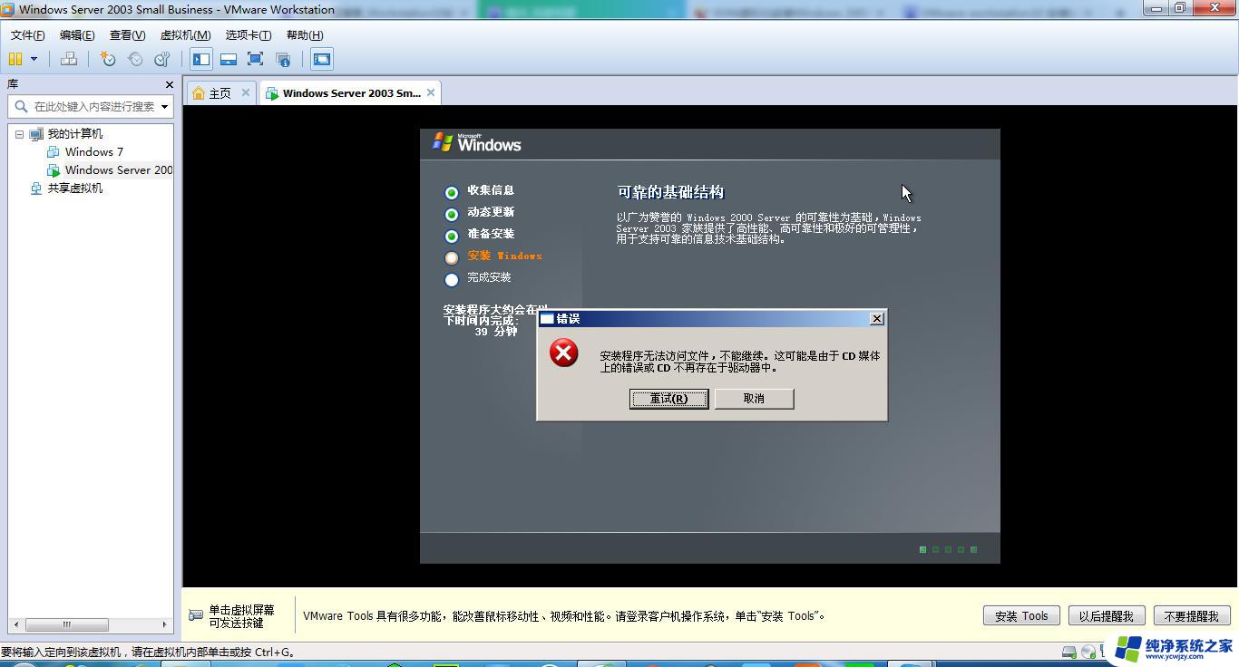The height and width of the screenshot is (667, 1239).
Task: Switch to Unity mode icon
Action: tap(283, 59)
